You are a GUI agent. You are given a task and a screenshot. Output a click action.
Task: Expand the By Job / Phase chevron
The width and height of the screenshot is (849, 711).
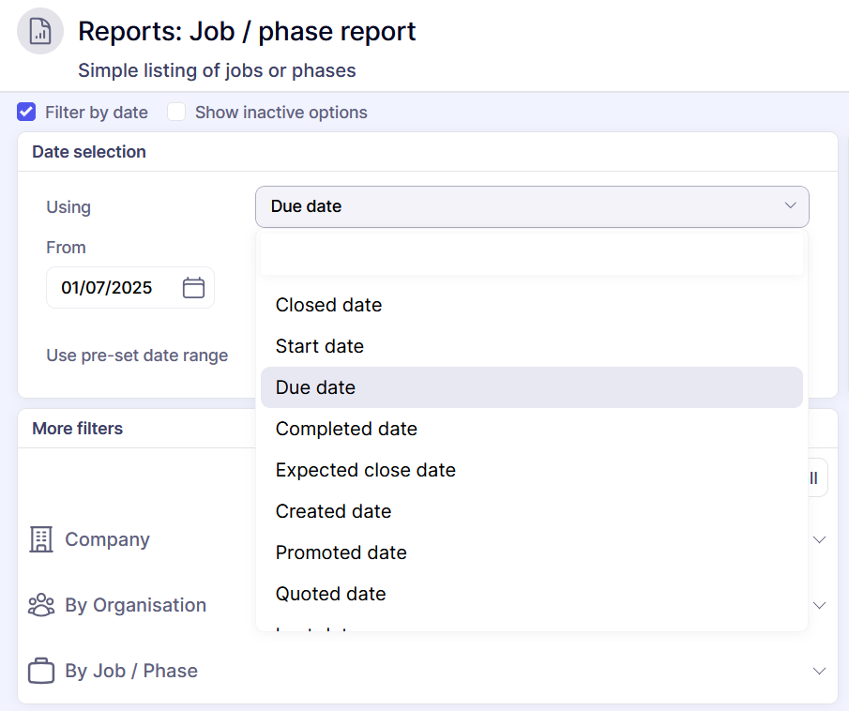tap(819, 671)
